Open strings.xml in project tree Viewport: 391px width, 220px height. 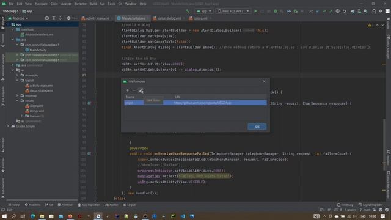tap(37, 111)
